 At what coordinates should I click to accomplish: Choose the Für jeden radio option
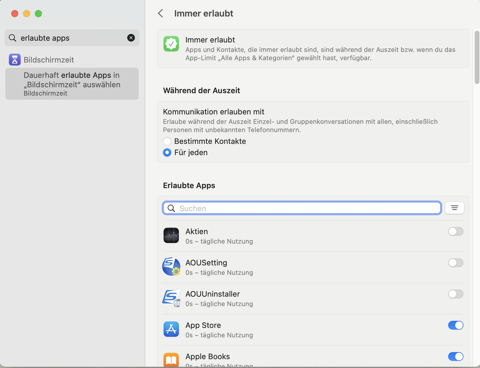click(x=167, y=152)
